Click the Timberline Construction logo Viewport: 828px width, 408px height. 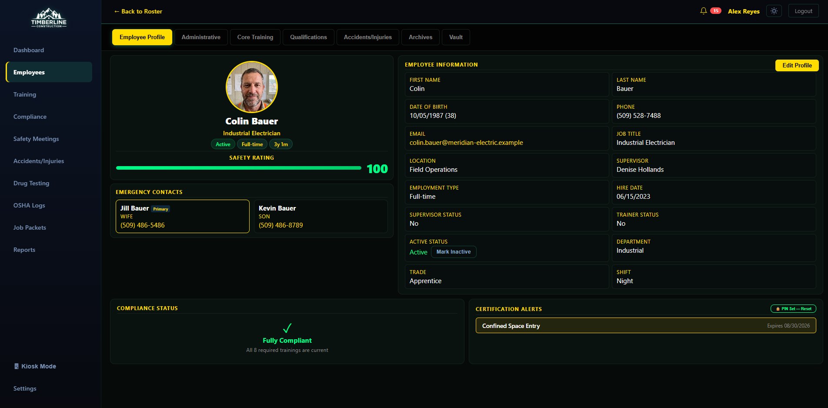click(49, 18)
